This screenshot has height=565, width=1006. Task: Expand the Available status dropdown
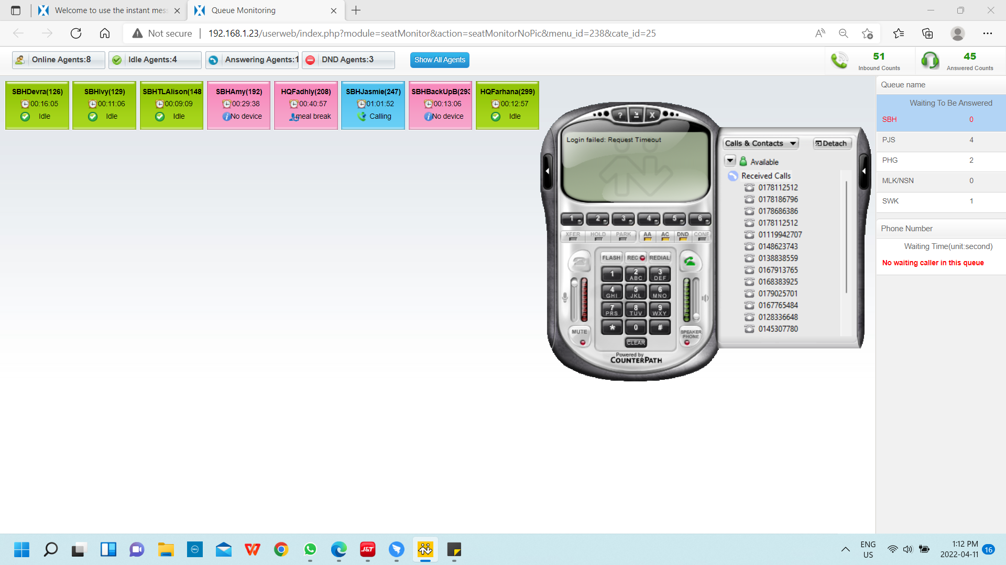pyautogui.click(x=730, y=161)
